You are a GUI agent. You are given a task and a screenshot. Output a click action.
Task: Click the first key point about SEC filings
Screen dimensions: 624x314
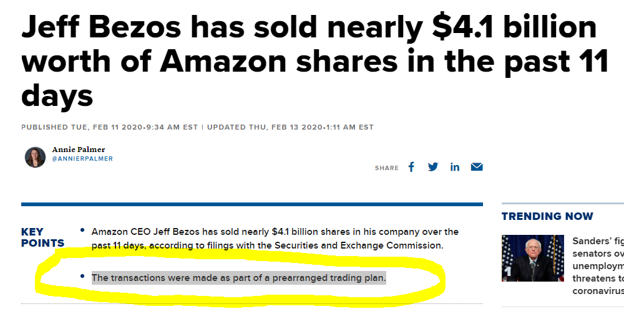(275, 239)
